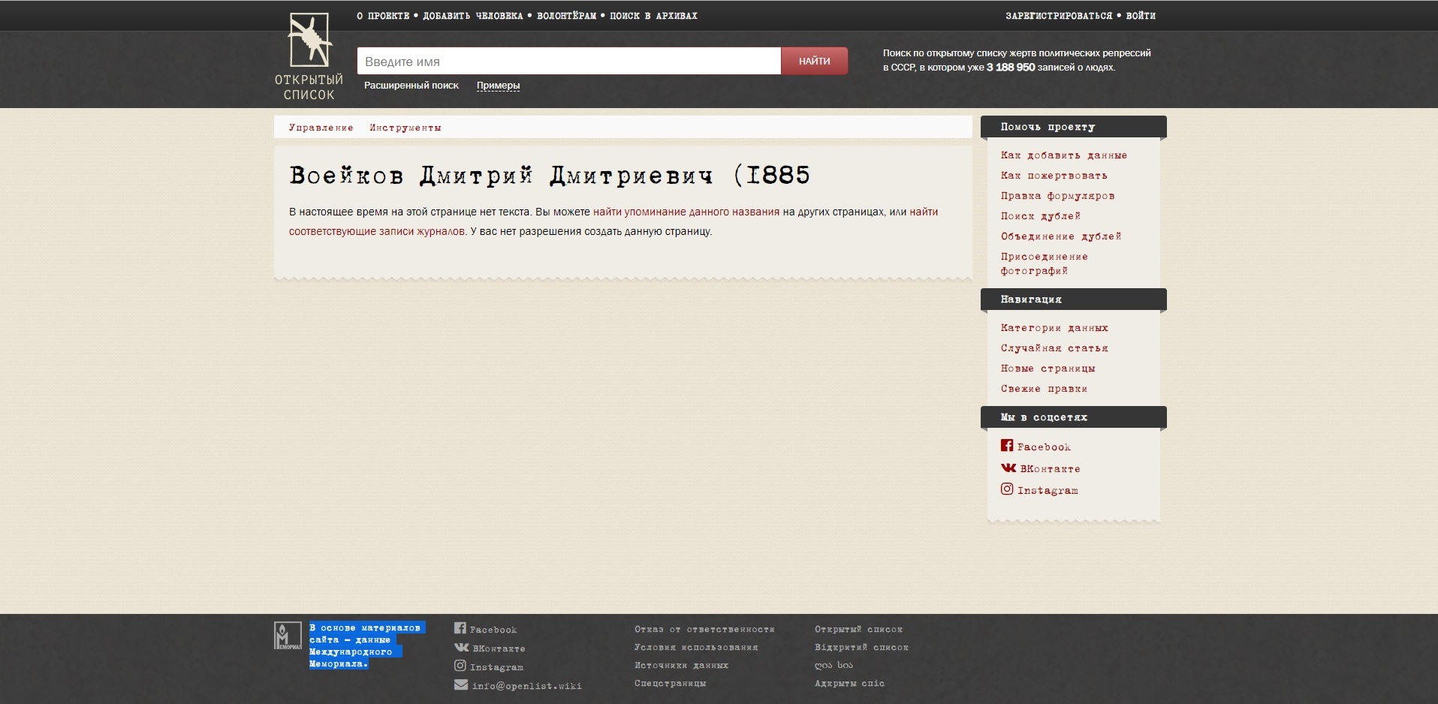Focus the Введите имя search field
1438x704 pixels.
568,62
